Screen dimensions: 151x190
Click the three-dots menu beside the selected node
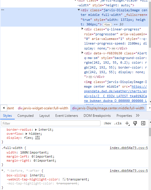(x=3, y=10)
